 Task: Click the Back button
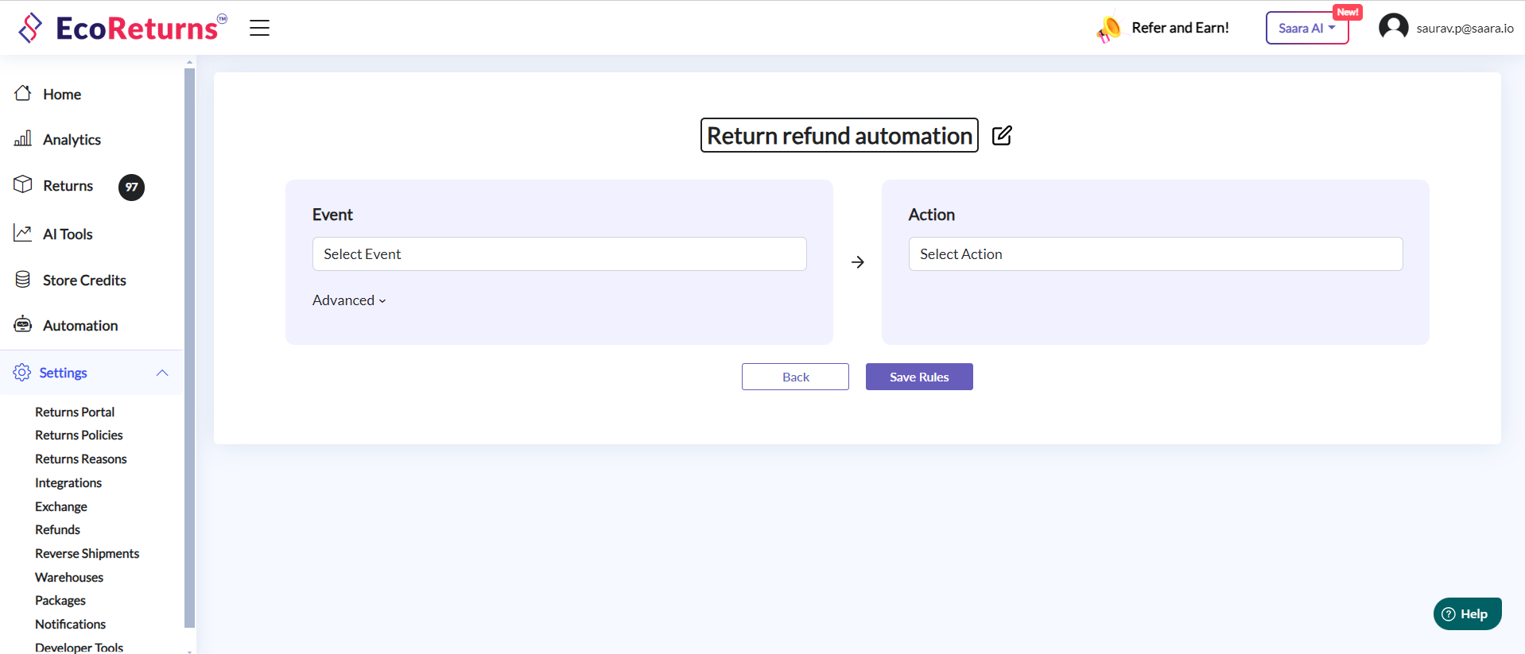pyautogui.click(x=795, y=377)
